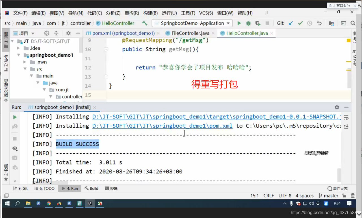The height and width of the screenshot is (218, 362).
Task: Update project with Git blue arrow
Action: tap(291, 23)
